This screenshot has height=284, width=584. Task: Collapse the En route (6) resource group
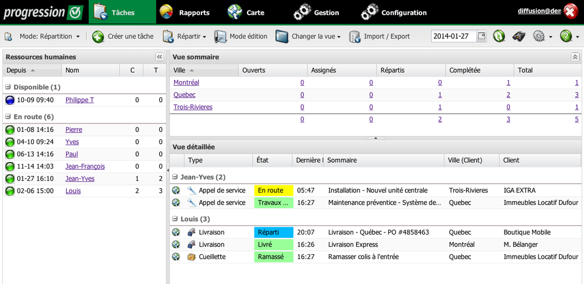[x=8, y=117]
